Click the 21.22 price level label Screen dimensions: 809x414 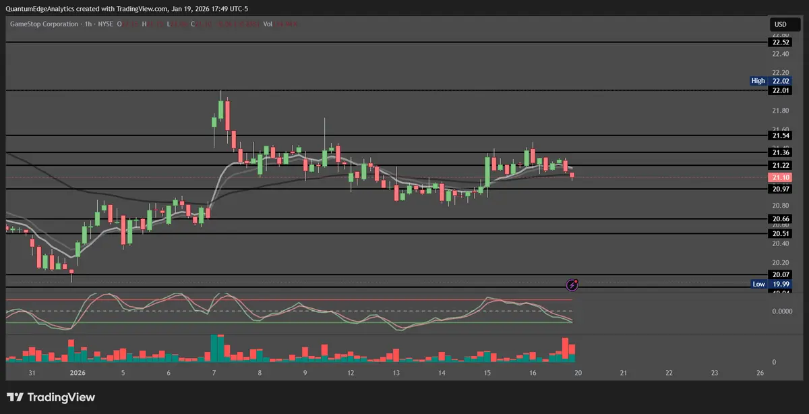[780, 165]
